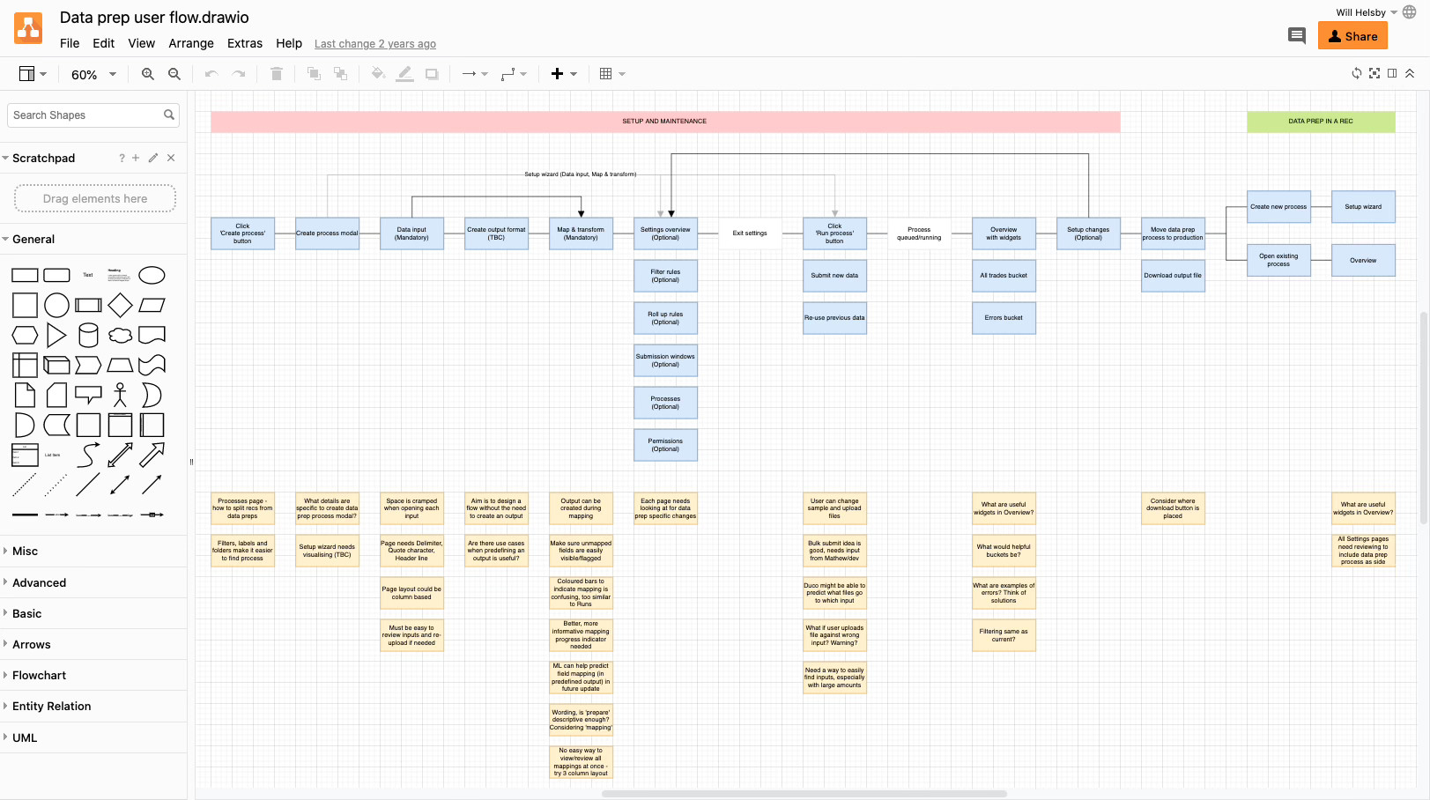Viewport: 1430px width, 800px height.
Task: Expand the Flowchart shapes section
Action: (x=39, y=675)
